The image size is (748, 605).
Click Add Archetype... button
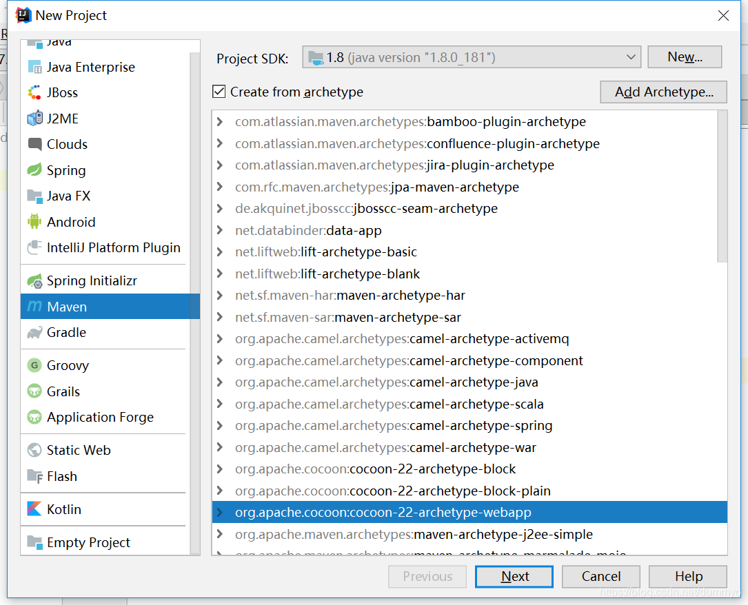click(x=664, y=92)
